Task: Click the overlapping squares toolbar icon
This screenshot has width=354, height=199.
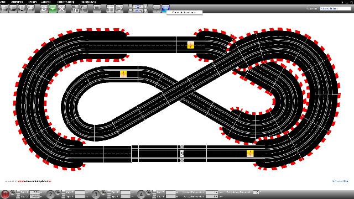Action: tap(75, 9)
